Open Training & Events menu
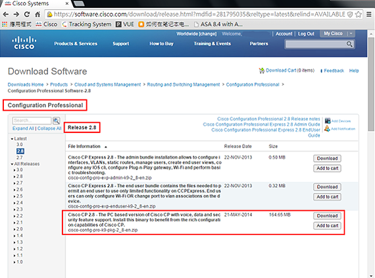The height and width of the screenshot is (278, 375). (x=213, y=44)
